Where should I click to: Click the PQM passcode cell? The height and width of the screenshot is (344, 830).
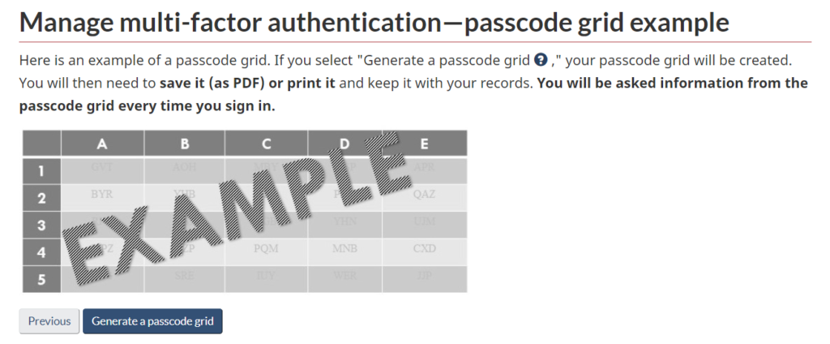coord(267,249)
